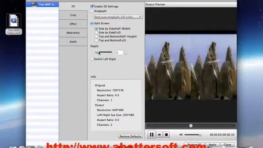Open the anaglyph type dropdown

click(x=118, y=17)
